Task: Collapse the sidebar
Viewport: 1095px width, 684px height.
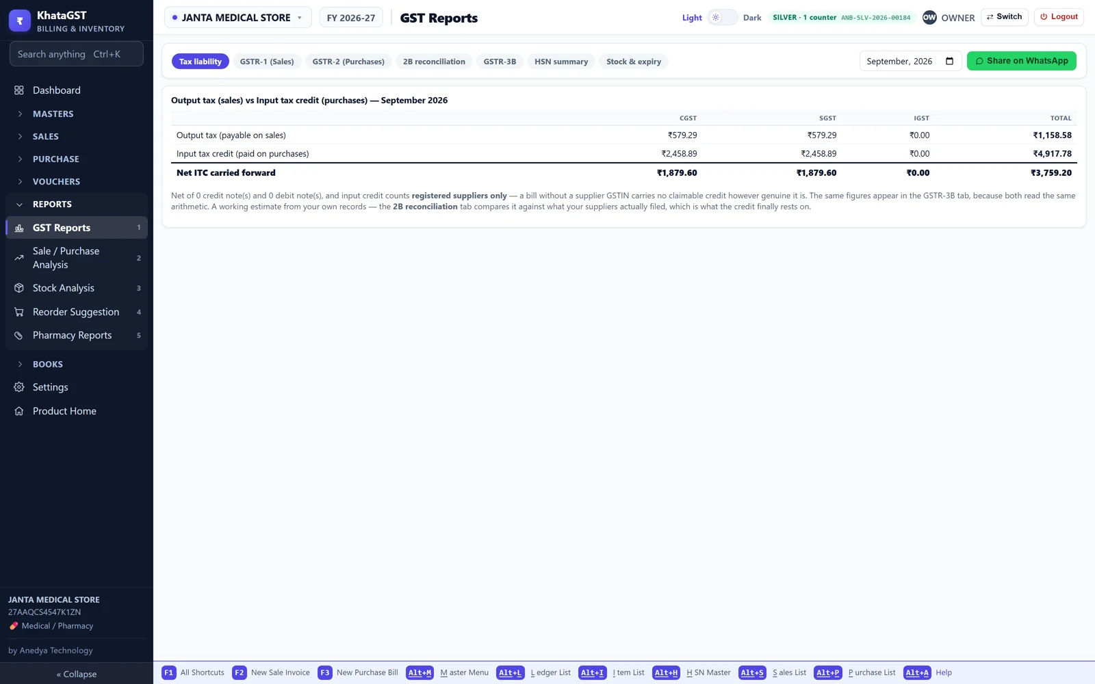Action: (x=77, y=674)
